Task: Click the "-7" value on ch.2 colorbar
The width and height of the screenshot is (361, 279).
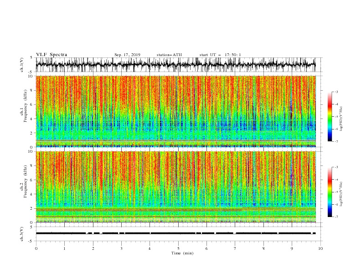Action: tap(336, 217)
